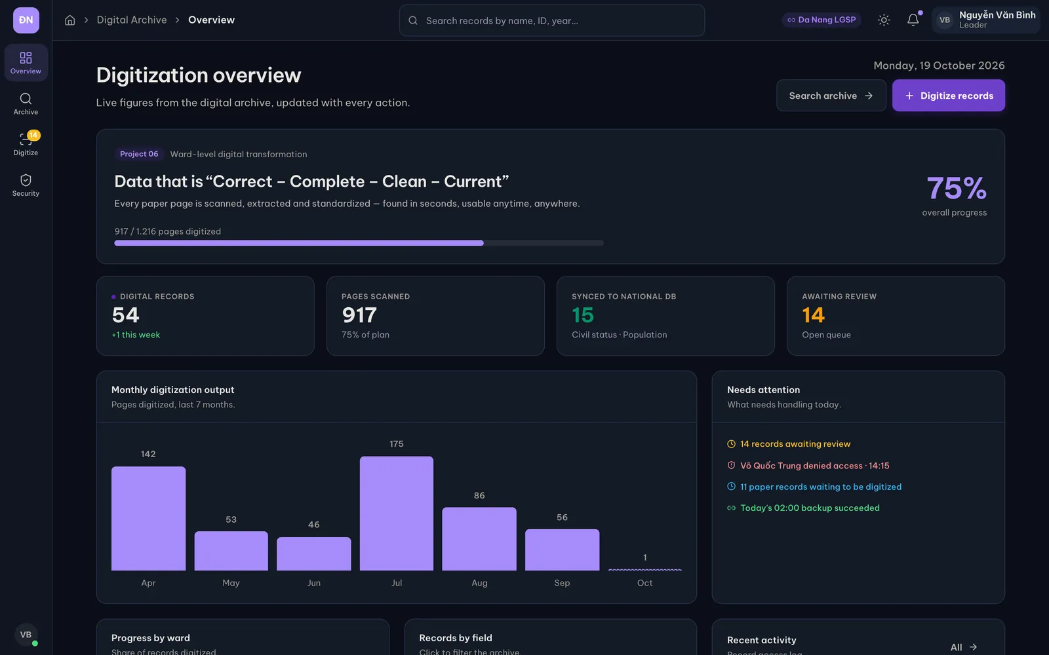
Task: Open the Digital Records 54 card
Action: coord(205,316)
